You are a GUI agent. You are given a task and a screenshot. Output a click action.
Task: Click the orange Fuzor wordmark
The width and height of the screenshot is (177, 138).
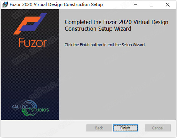pos(33,43)
